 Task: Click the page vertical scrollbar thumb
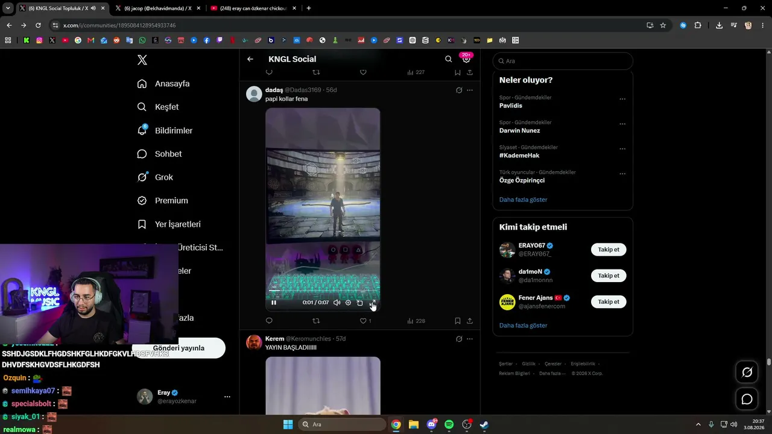(769, 362)
